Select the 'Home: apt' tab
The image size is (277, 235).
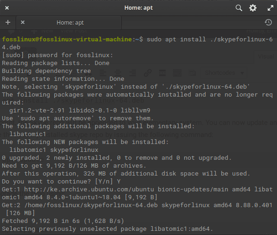pos(69,23)
